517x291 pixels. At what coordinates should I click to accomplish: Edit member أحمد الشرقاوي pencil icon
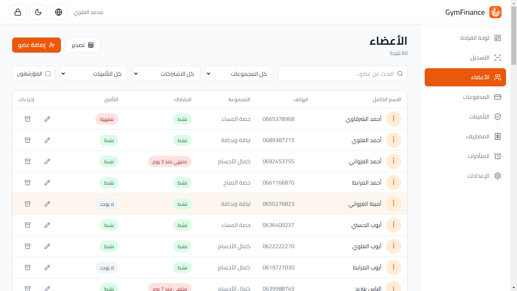(47, 119)
